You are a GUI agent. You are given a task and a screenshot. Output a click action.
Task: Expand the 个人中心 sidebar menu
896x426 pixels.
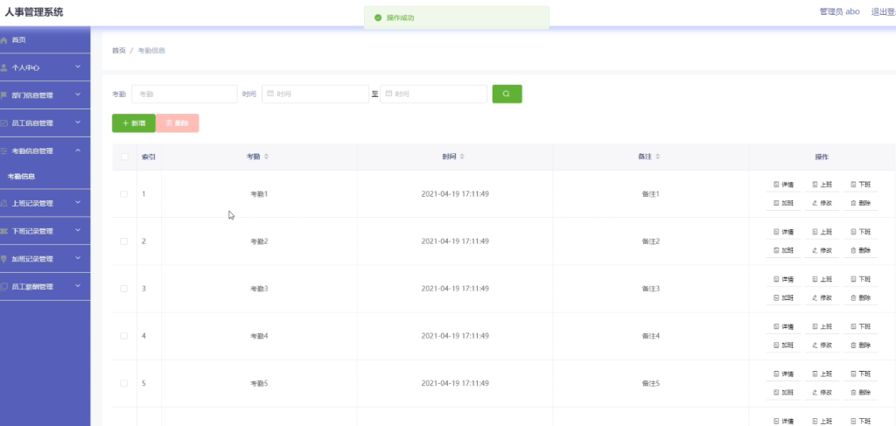(x=45, y=67)
